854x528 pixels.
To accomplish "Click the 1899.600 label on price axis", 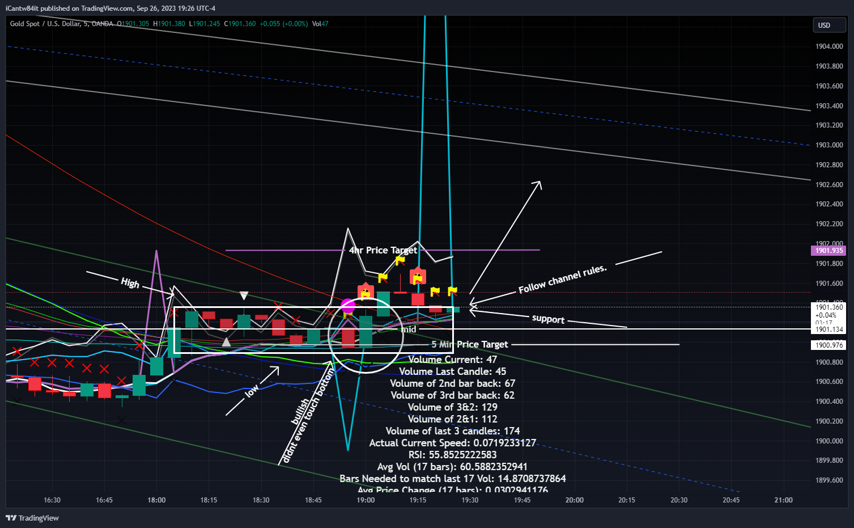I will 829,480.
